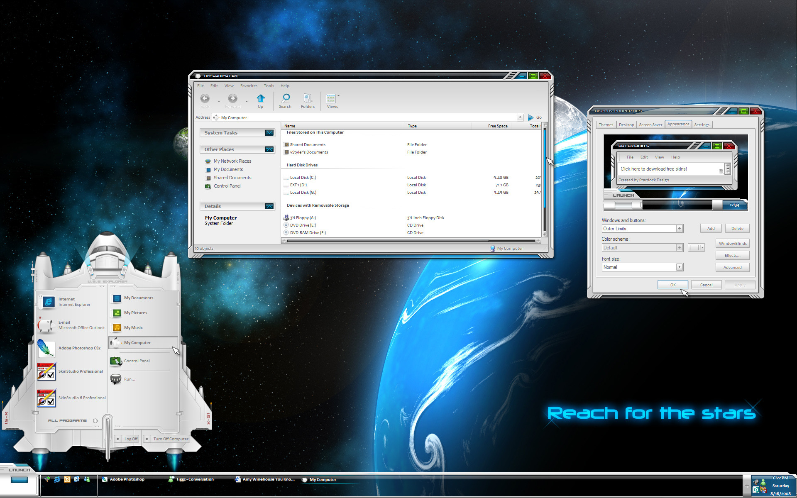Click OK in Display Properties
The image size is (797, 498).
point(673,285)
